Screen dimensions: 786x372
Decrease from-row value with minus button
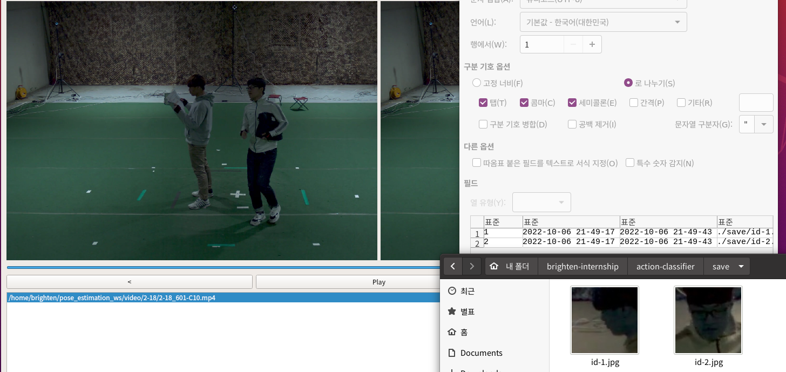[x=573, y=44]
